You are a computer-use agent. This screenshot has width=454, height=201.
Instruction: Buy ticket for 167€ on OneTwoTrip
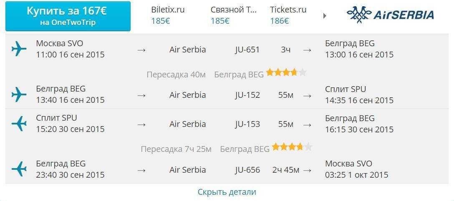click(68, 16)
